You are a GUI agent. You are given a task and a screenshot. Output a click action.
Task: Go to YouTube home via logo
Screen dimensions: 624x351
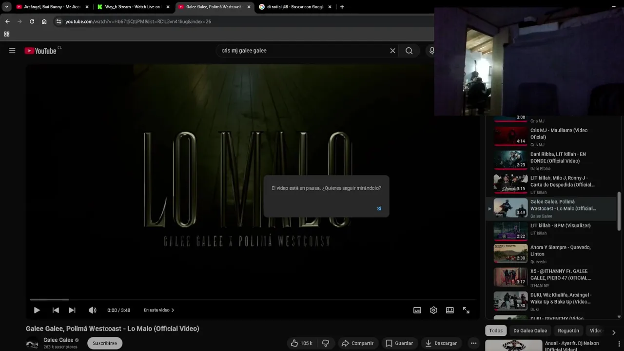click(x=40, y=51)
